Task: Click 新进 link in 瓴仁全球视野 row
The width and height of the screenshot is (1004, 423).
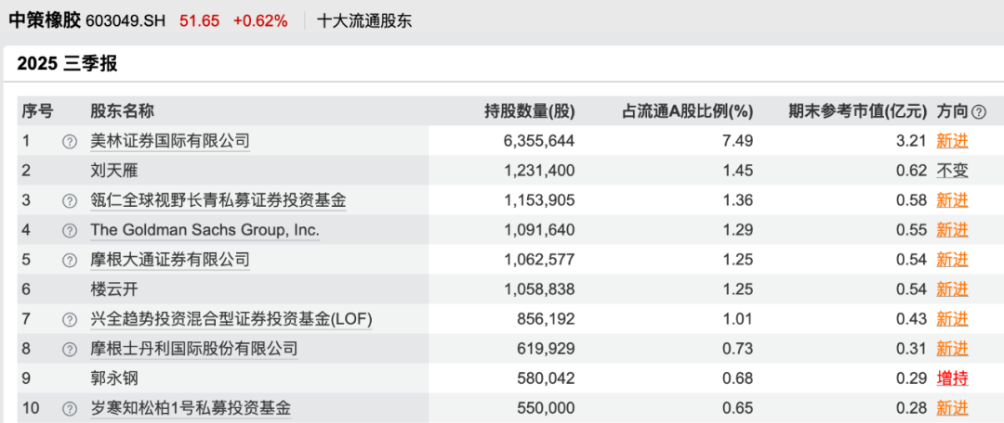Action: 952,200
